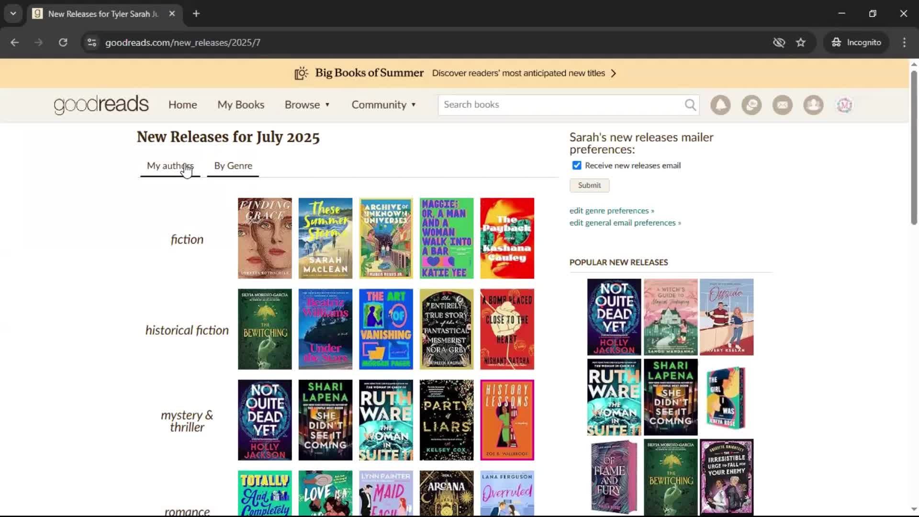
Task: Click the Submit button
Action: click(x=589, y=185)
